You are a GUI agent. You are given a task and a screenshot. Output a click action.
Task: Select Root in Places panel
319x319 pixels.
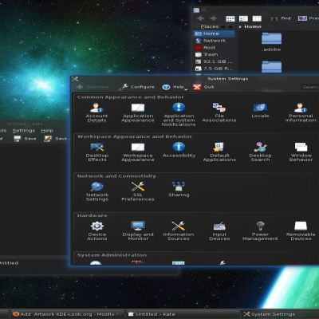pyautogui.click(x=214, y=48)
